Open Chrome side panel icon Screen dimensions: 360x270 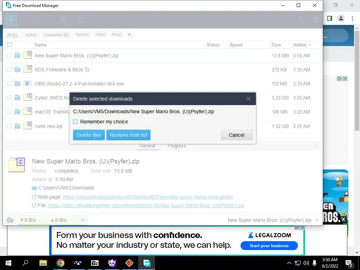330,18
